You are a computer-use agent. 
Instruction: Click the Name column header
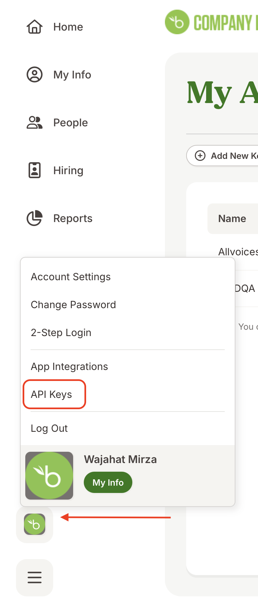(x=232, y=218)
